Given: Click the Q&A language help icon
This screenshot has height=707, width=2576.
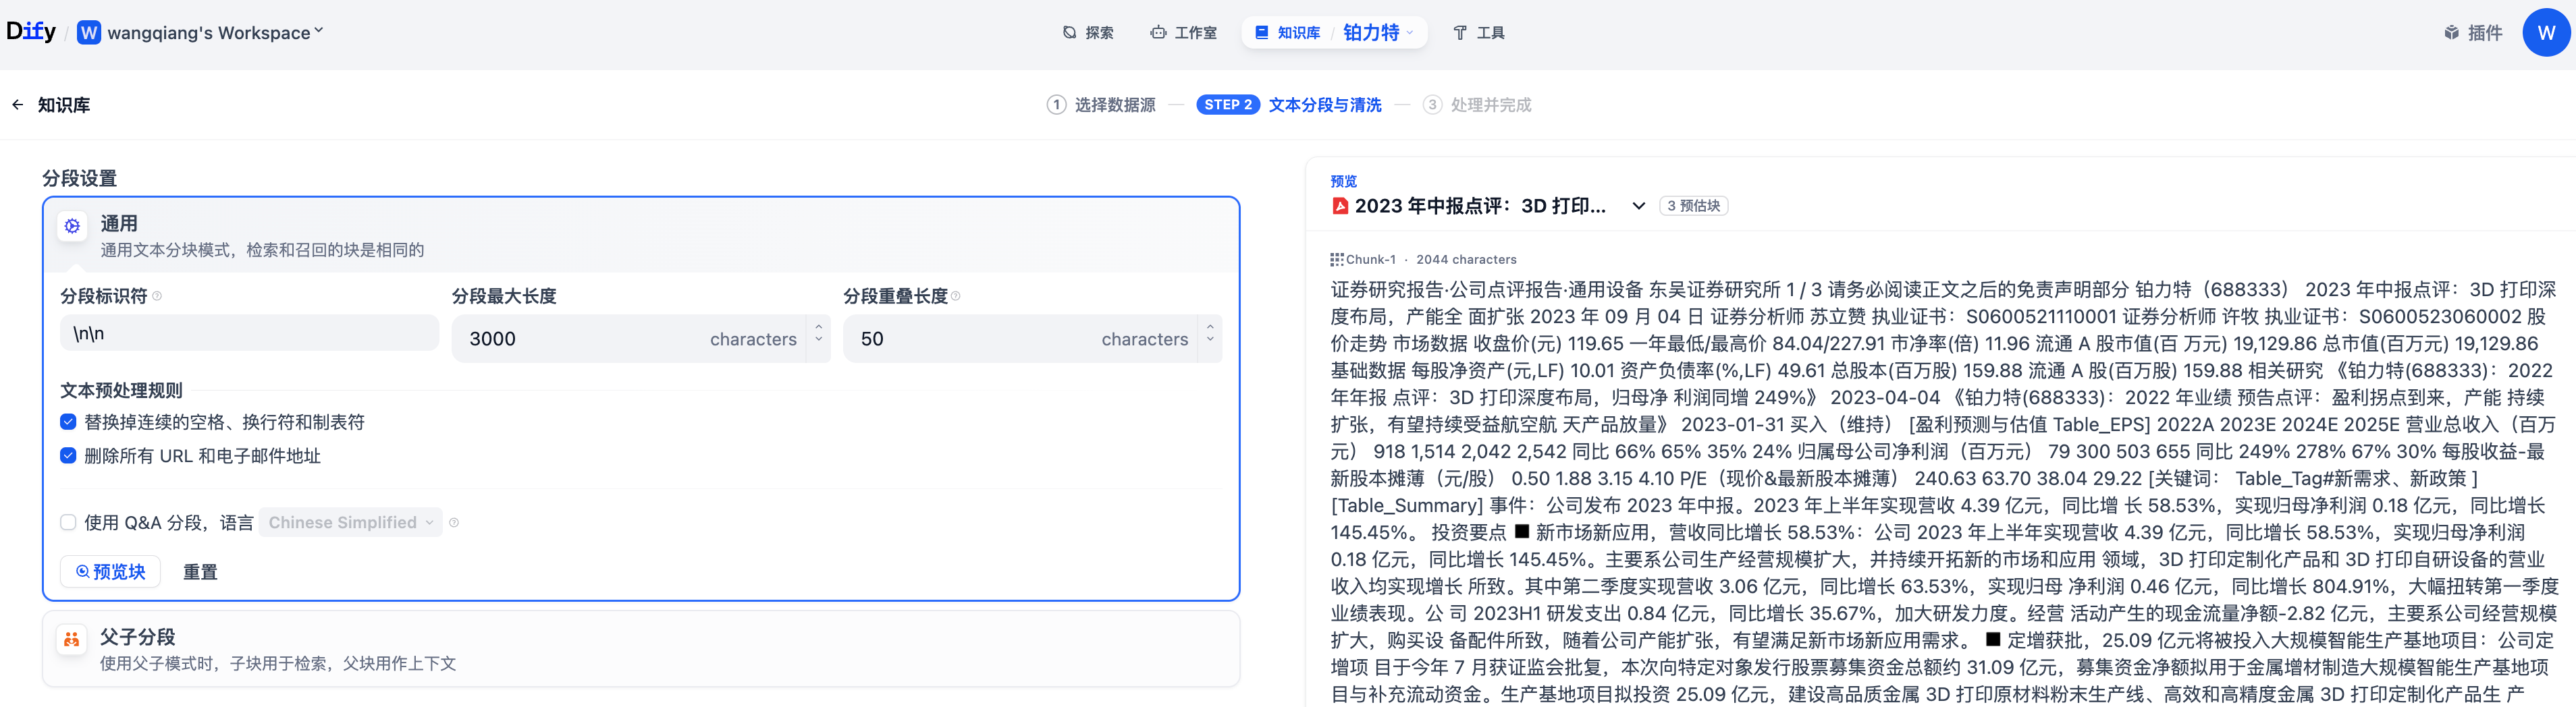Looking at the screenshot, I should pos(454,522).
